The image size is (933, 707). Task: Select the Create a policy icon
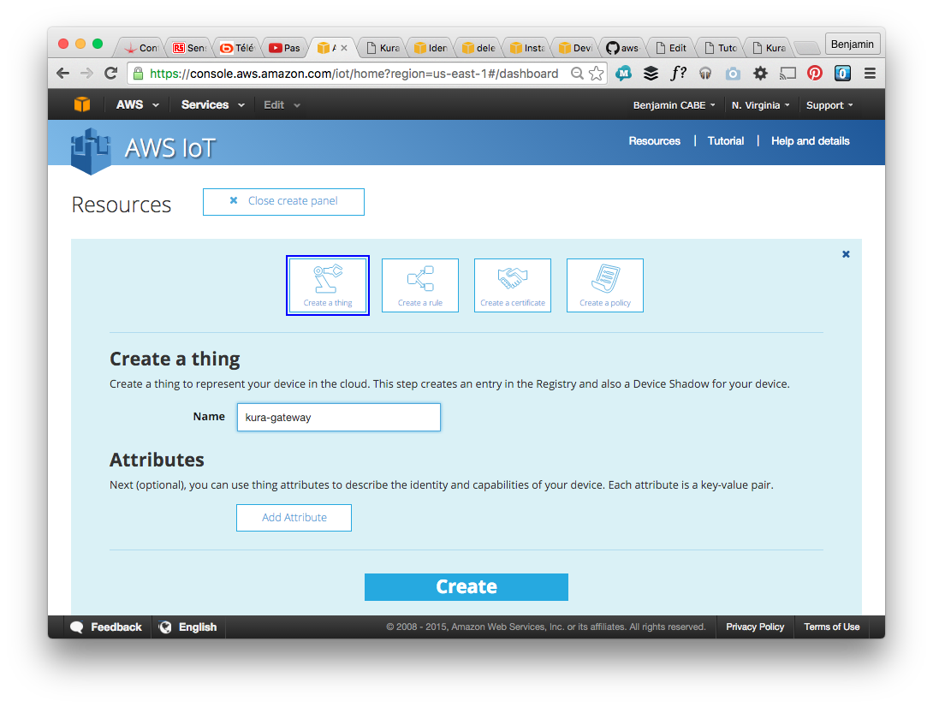[605, 286]
